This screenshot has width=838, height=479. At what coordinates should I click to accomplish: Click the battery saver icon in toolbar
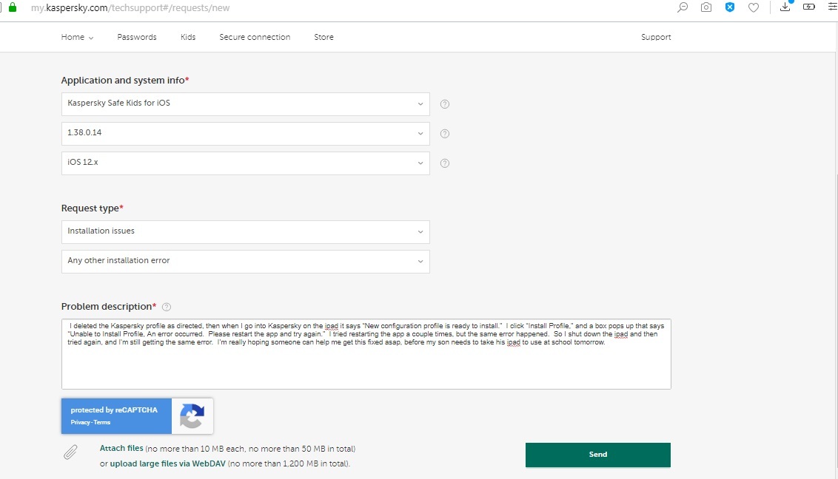click(809, 7)
